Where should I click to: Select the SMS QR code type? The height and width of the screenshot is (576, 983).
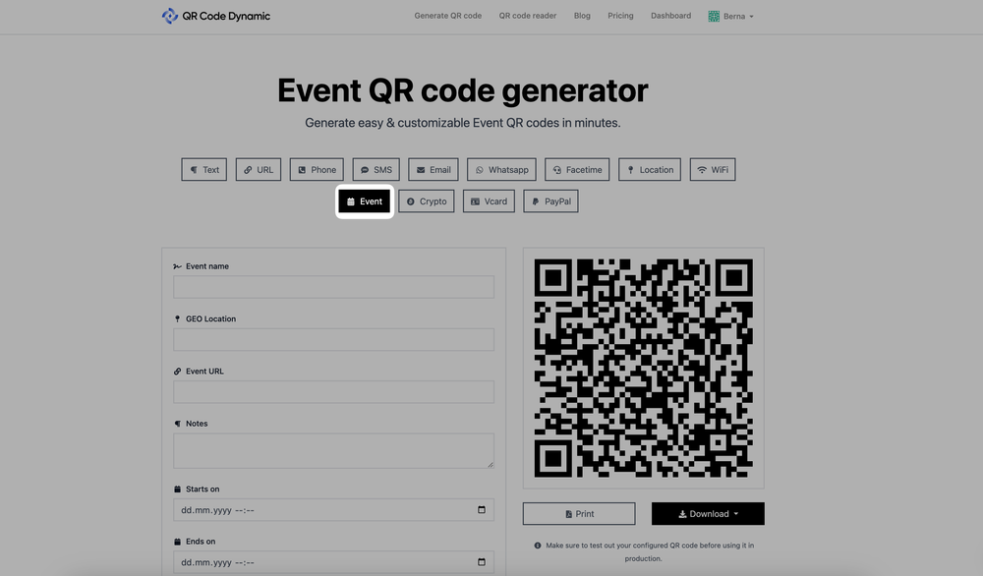click(376, 168)
